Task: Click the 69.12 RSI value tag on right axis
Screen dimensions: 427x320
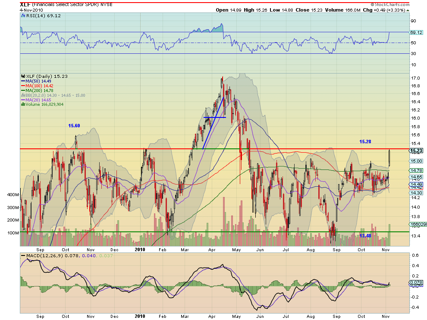Action: click(416, 33)
